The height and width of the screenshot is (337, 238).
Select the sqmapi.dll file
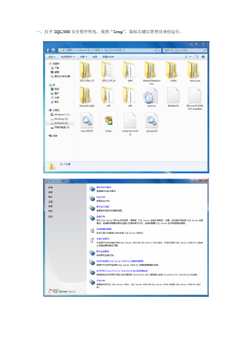(152, 122)
